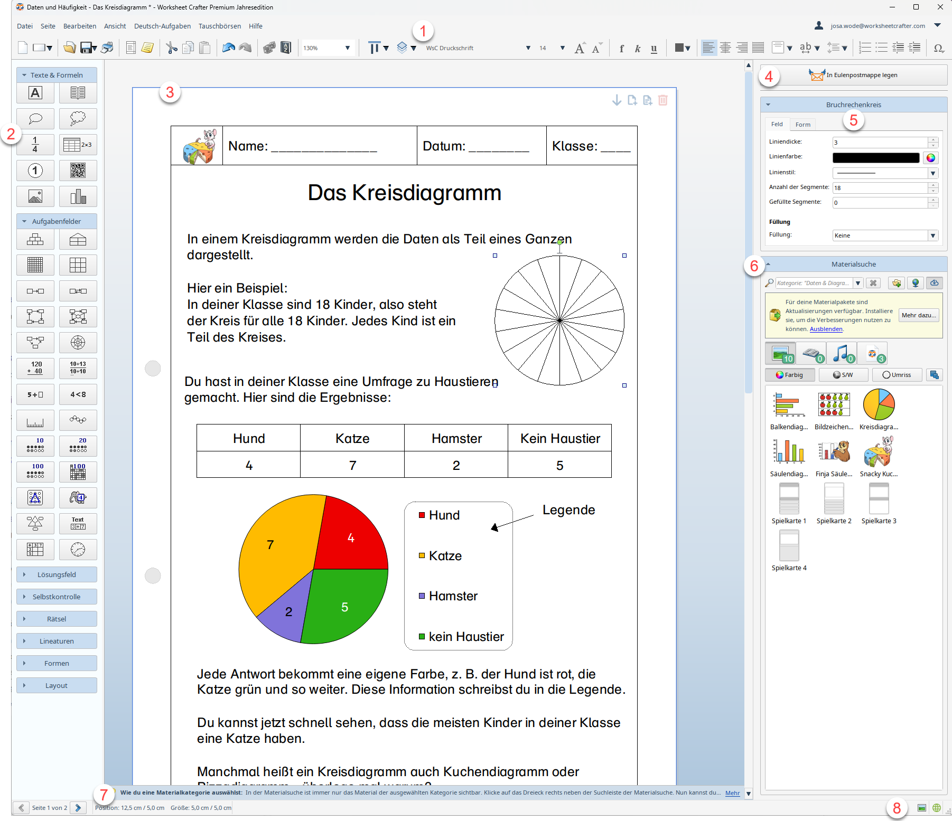
Task: Click the black Linienfarbe color swatch
Action: [875, 158]
